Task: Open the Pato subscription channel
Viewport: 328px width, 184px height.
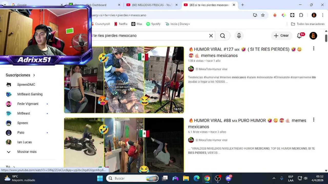Action: [x=21, y=132]
